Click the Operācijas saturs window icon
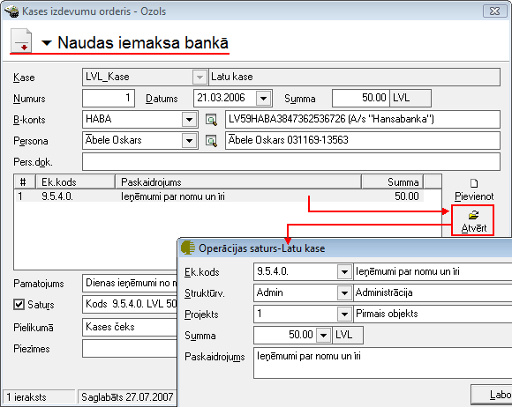The image size is (512, 407). click(x=188, y=248)
